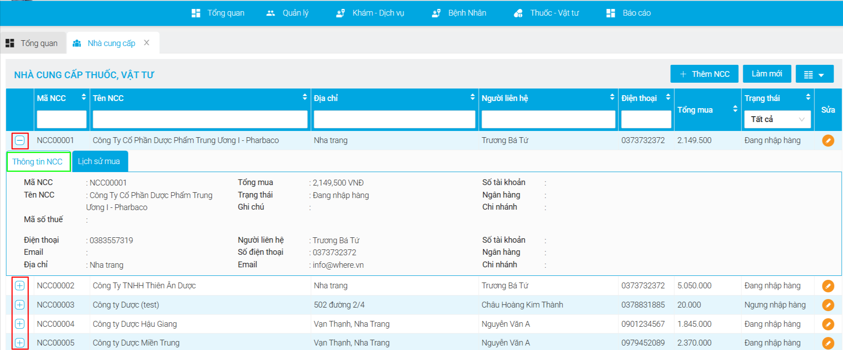Screen dimensions: 843x350
Task: Focus the Mã NCC filter field
Action: pos(62,119)
